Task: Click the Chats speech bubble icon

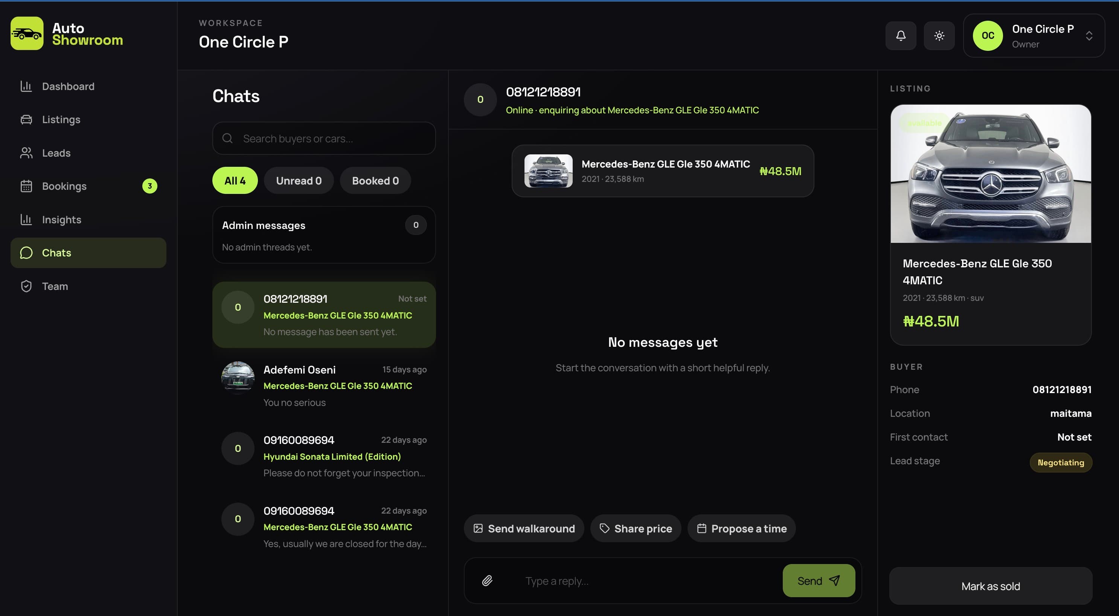Action: [26, 253]
